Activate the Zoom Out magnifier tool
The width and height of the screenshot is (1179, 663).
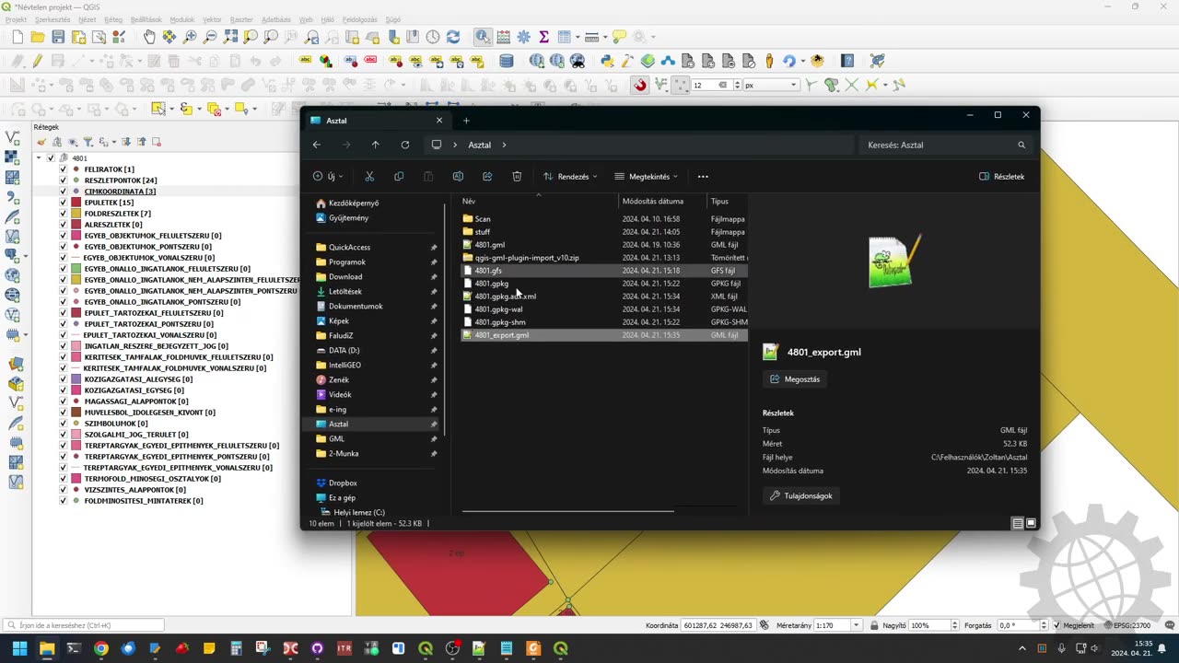click(x=210, y=37)
